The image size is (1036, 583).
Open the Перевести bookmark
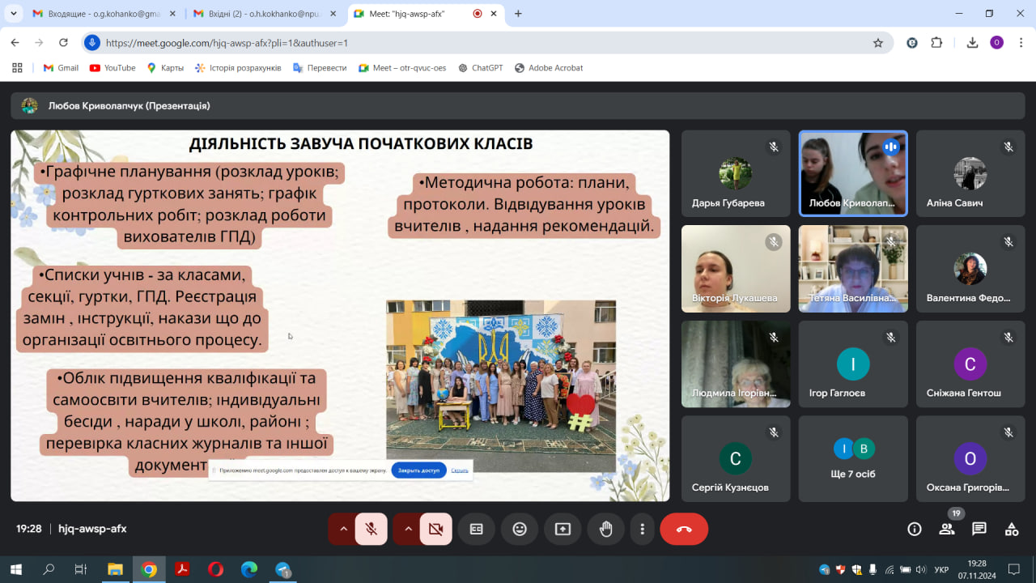[x=320, y=68]
